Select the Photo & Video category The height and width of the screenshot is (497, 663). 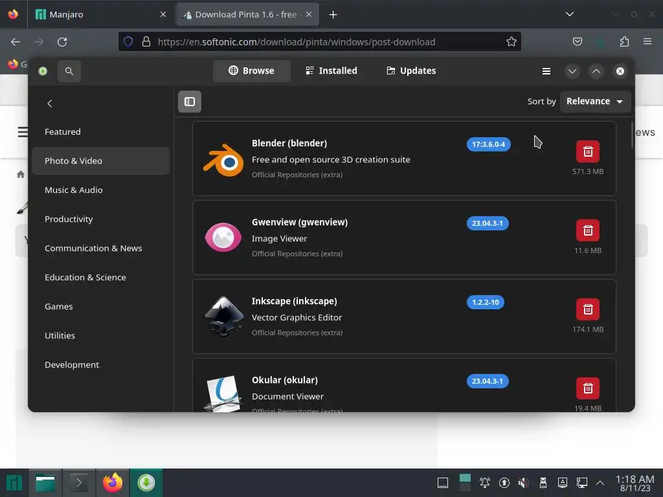click(x=100, y=160)
